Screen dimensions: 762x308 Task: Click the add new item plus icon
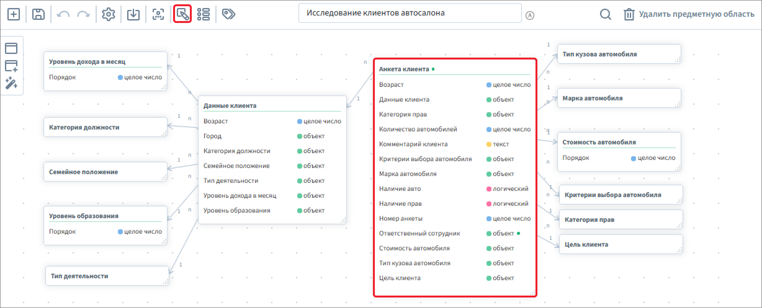point(14,14)
